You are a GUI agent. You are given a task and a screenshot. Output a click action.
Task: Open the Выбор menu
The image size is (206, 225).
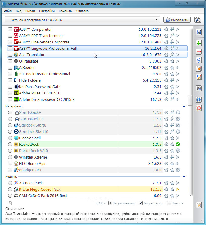[30, 11]
